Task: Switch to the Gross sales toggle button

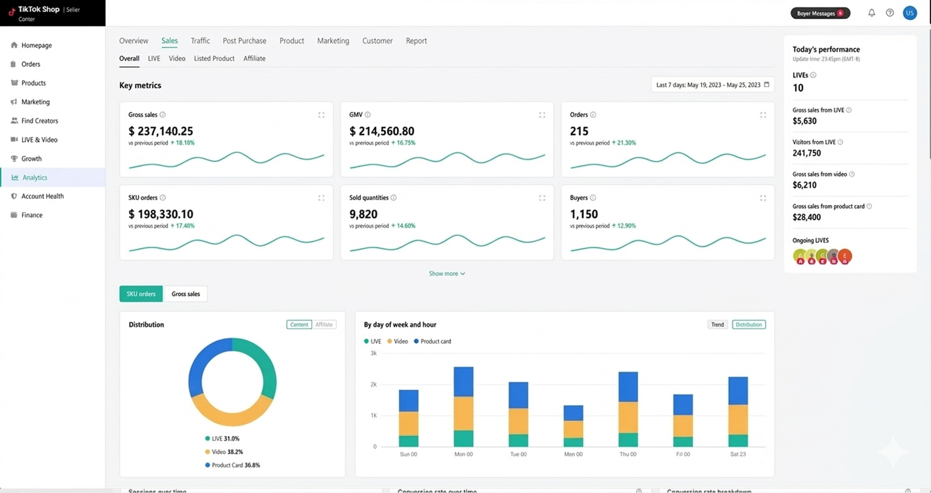Action: point(186,294)
